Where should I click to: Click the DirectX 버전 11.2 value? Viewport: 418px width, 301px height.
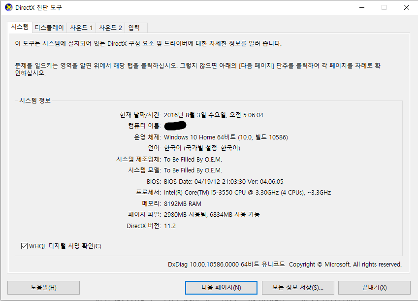point(170,226)
